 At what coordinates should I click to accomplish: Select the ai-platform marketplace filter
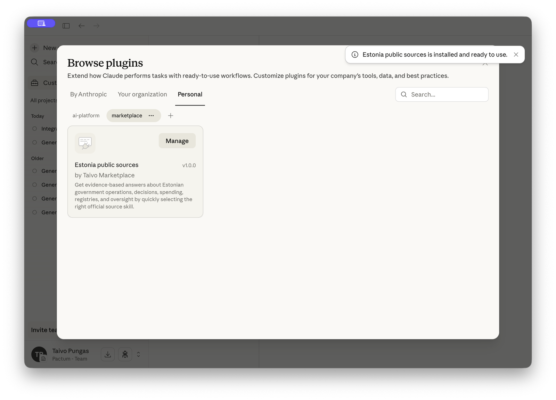point(86,116)
